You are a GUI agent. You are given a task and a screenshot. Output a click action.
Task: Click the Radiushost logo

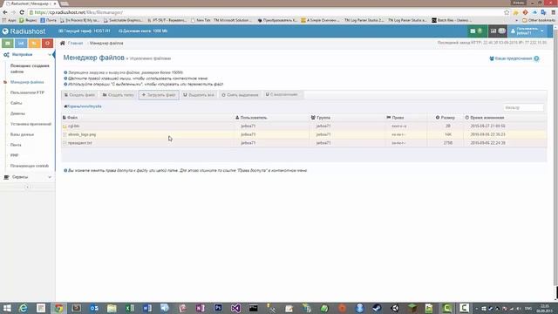point(24,31)
